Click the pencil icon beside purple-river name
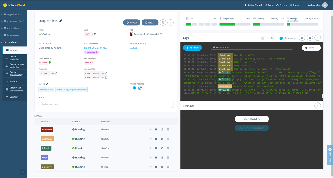Screen dimensions: 333x178 point(61,21)
